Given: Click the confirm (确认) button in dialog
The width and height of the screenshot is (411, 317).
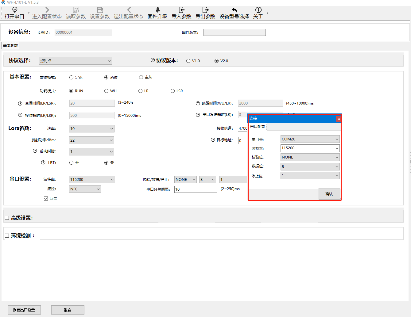Looking at the screenshot, I should click(x=329, y=194).
